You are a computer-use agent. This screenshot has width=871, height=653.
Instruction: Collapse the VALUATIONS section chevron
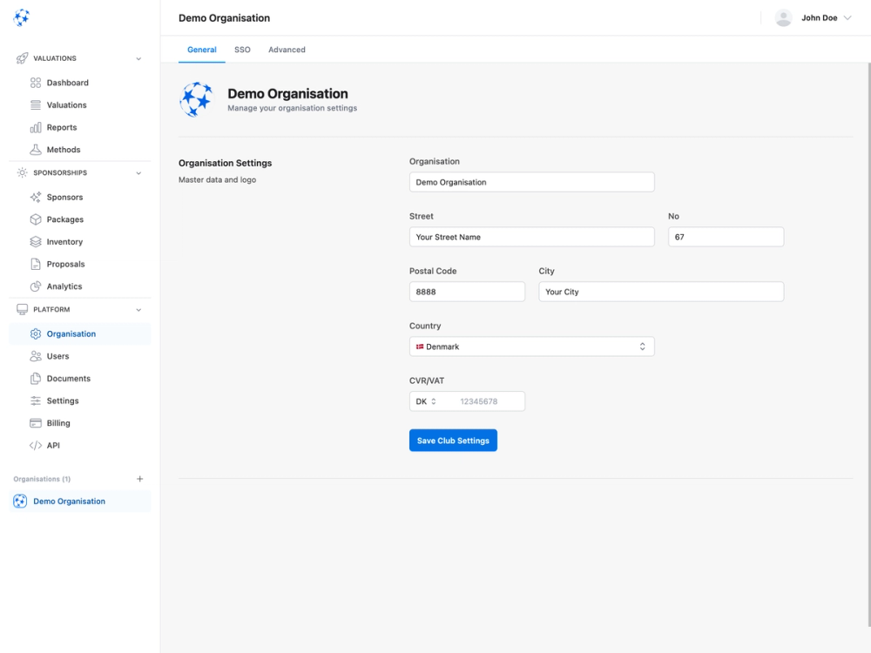point(138,57)
